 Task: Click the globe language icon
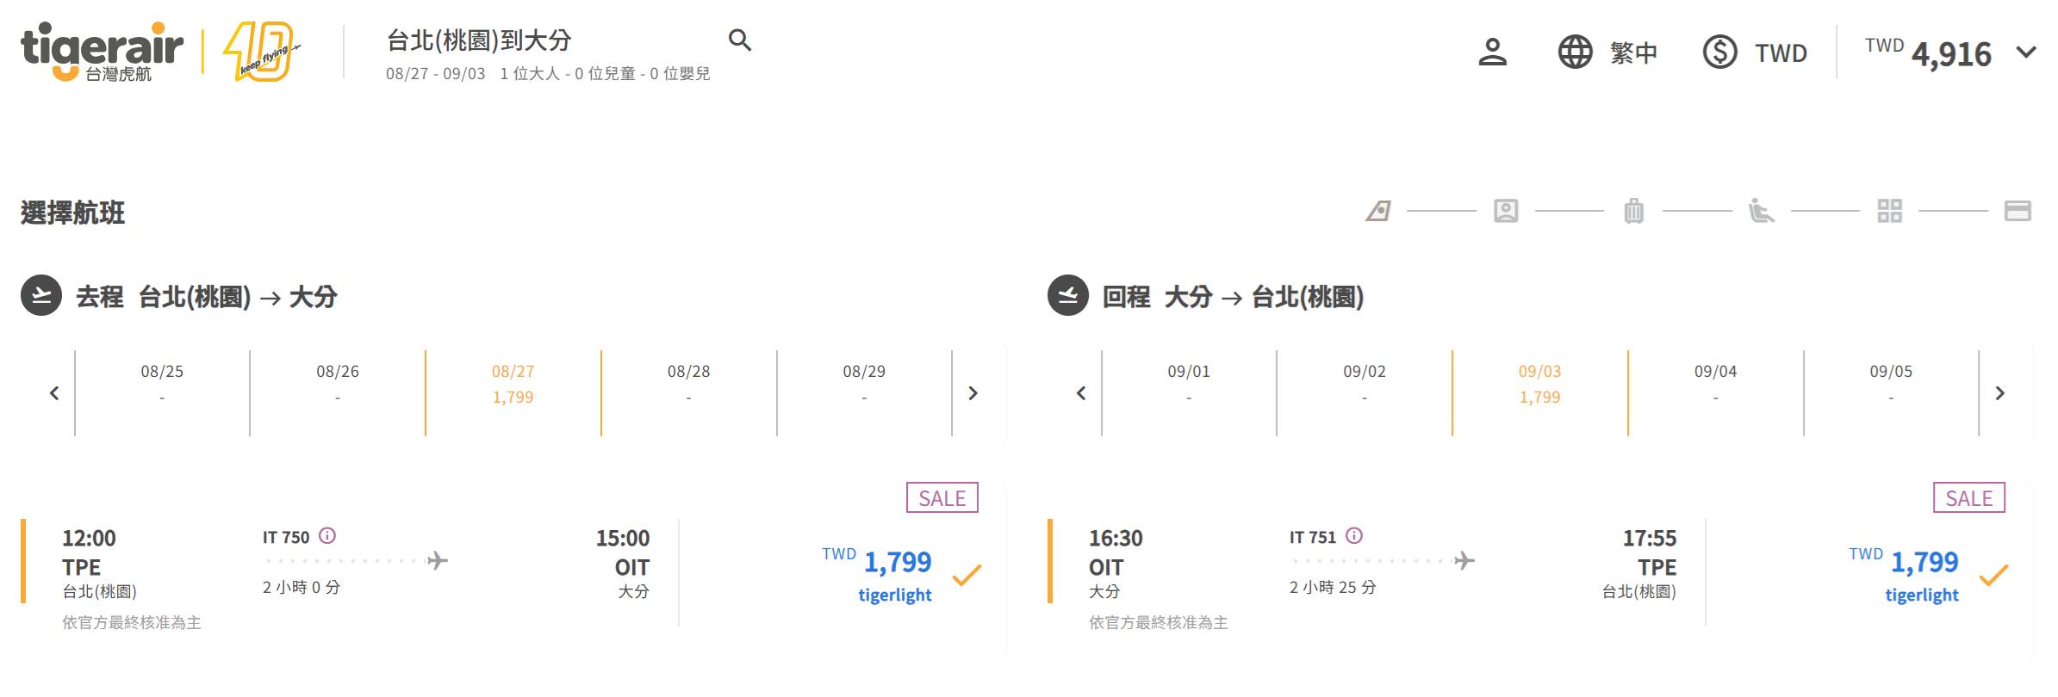point(1575,52)
